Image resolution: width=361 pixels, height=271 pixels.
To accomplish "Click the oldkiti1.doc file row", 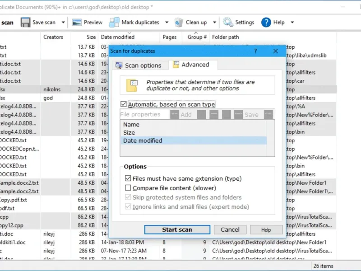I will [x=168, y=243].
